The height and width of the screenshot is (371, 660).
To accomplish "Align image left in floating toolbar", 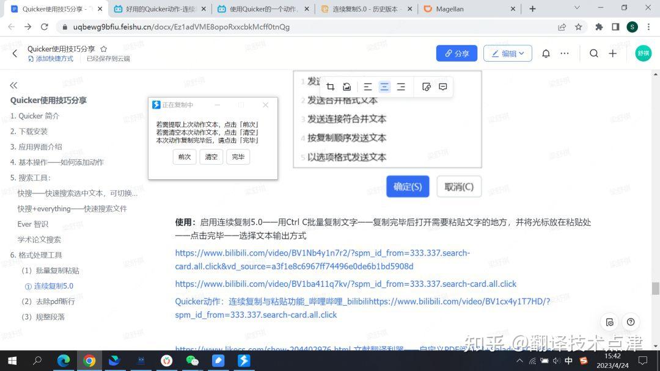I will tap(368, 87).
